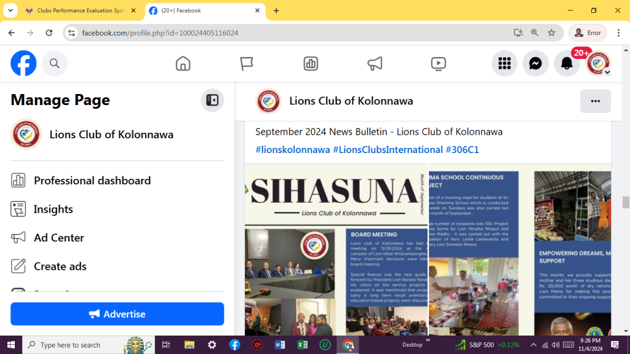Open Excel from the taskbar
Viewport: 630px width, 354px height.
[x=302, y=345]
